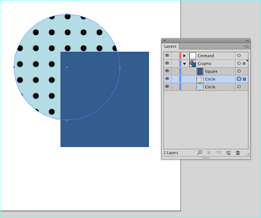Toggle lock column for Square sublayer

(x=175, y=71)
